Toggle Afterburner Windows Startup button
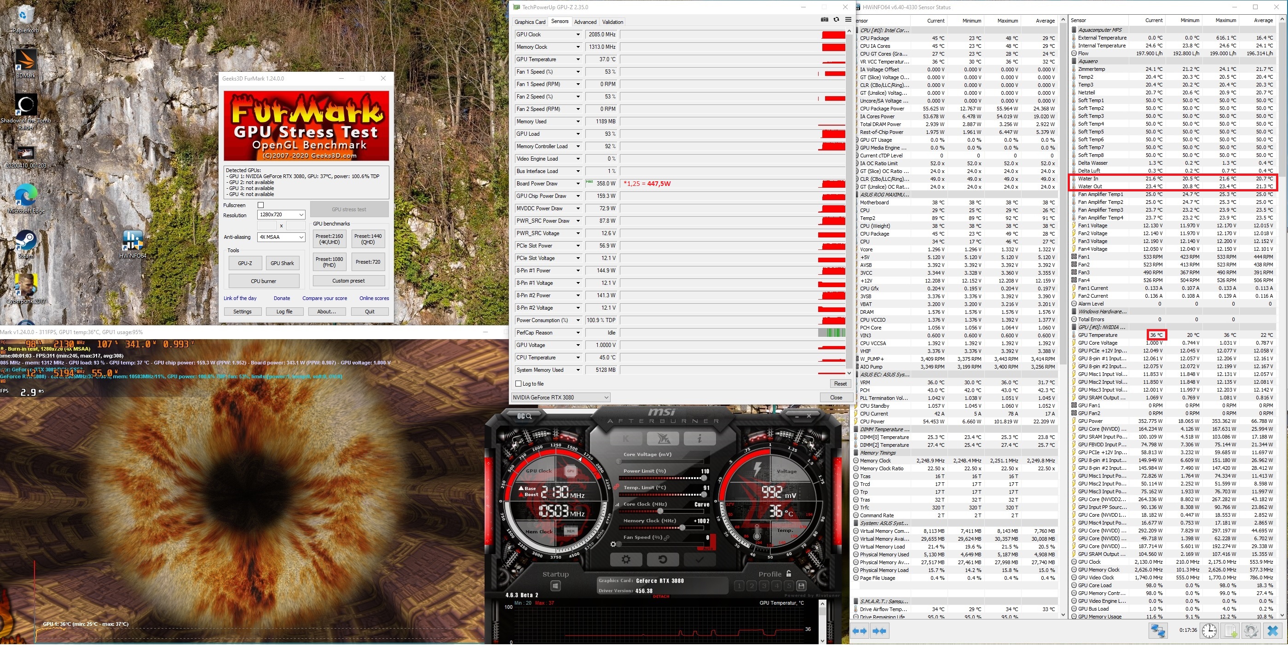The width and height of the screenshot is (1288, 647). click(555, 586)
